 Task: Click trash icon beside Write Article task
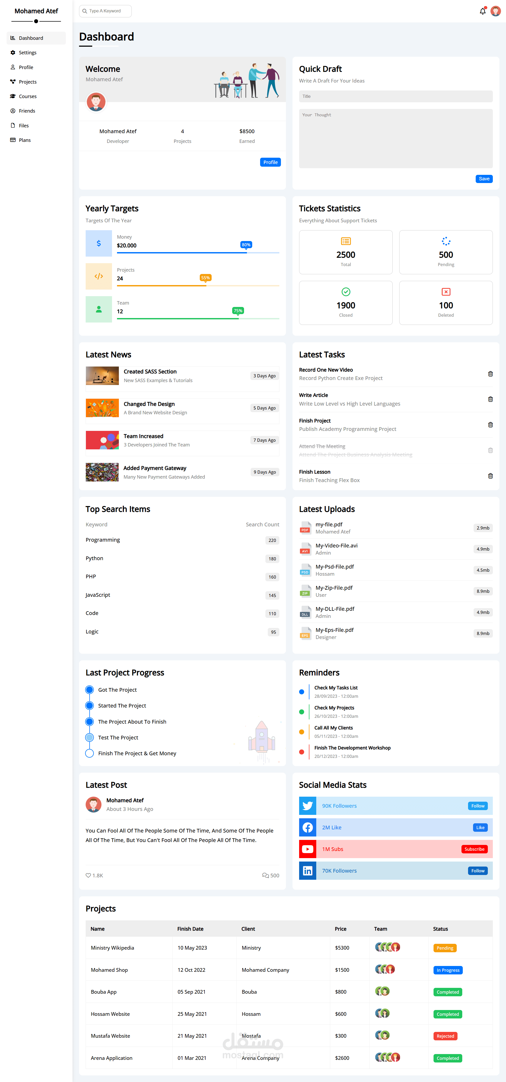point(490,399)
